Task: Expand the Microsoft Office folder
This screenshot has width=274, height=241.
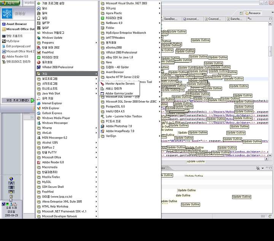Action: [x=66, y=157]
